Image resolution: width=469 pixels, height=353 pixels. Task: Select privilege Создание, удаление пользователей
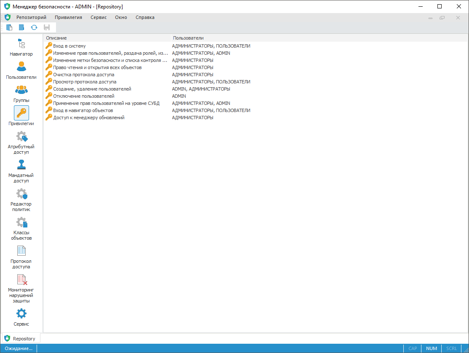pyautogui.click(x=92, y=89)
